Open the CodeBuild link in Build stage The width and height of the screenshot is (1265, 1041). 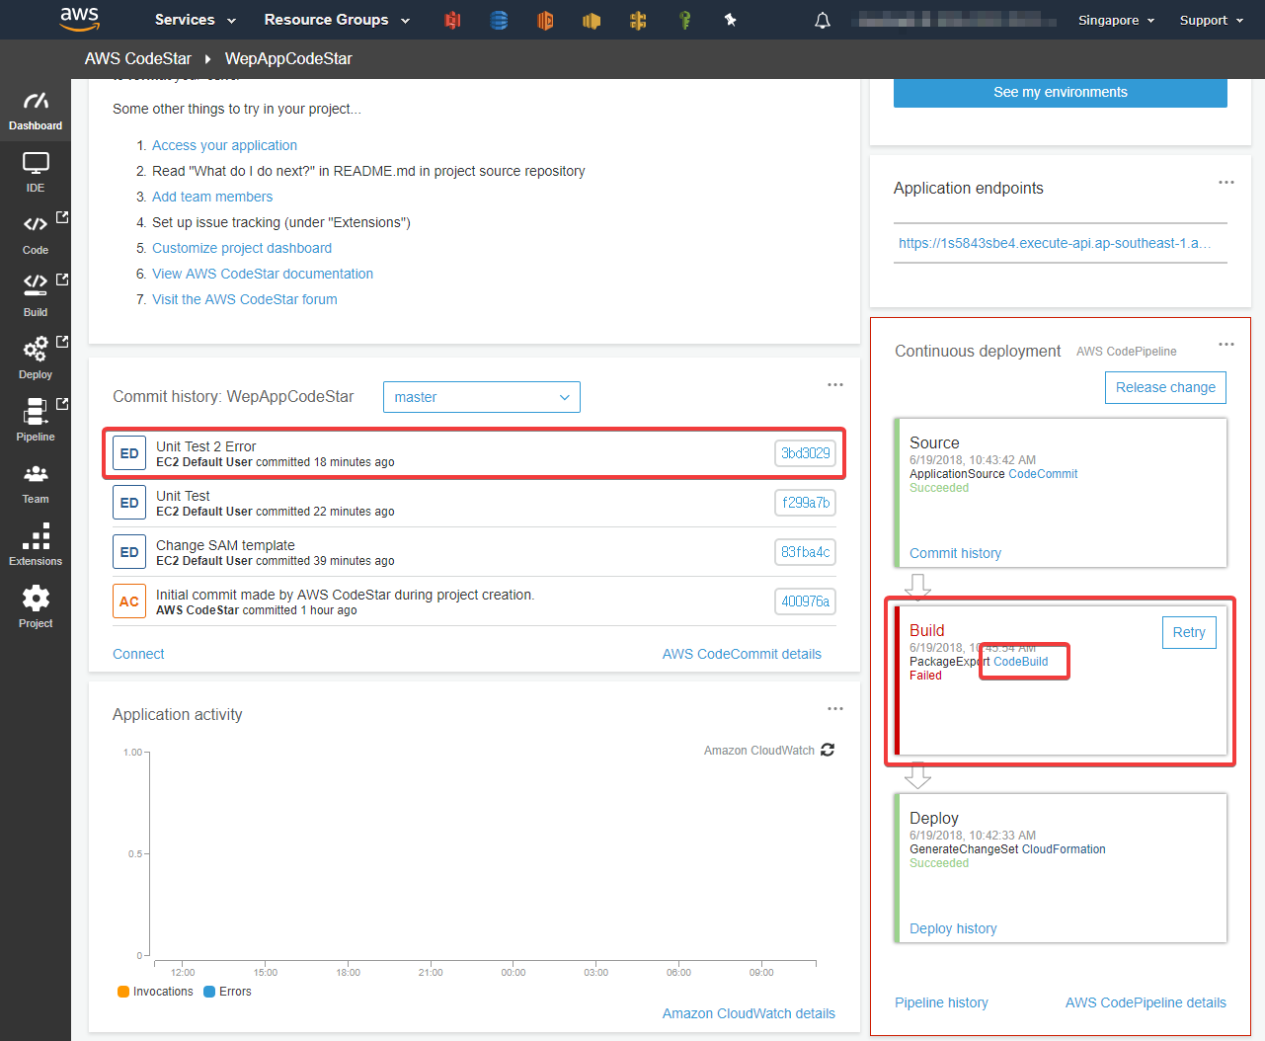[1021, 662]
